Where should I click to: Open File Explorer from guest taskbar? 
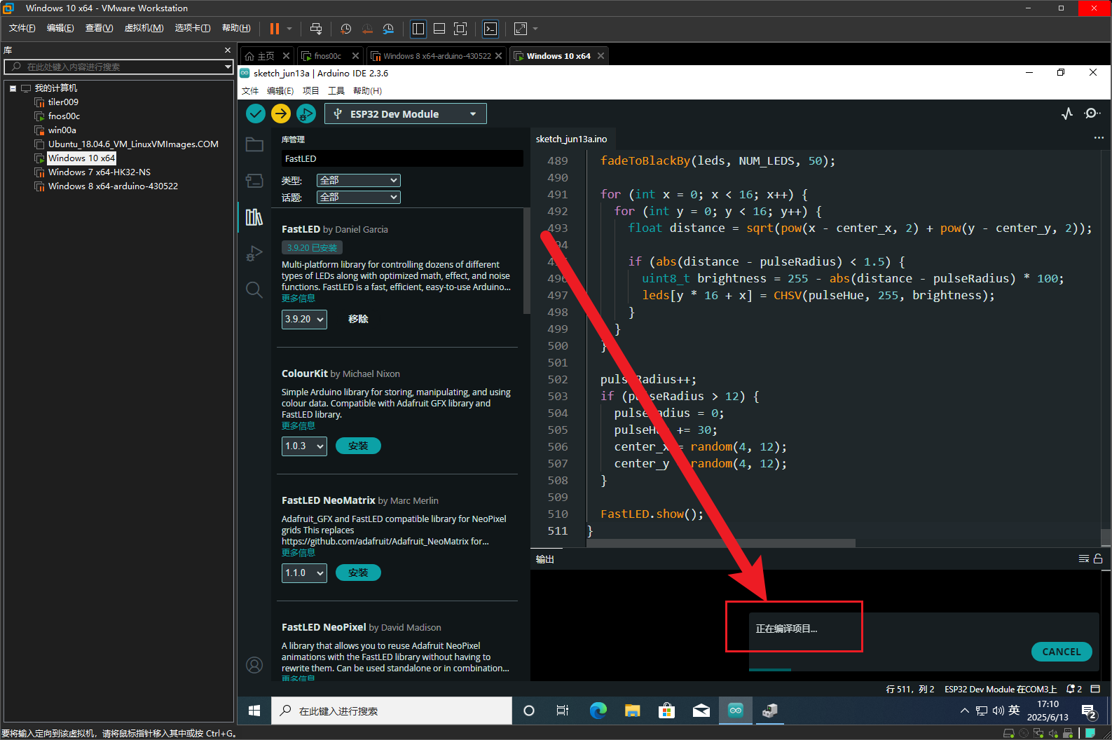(x=633, y=711)
